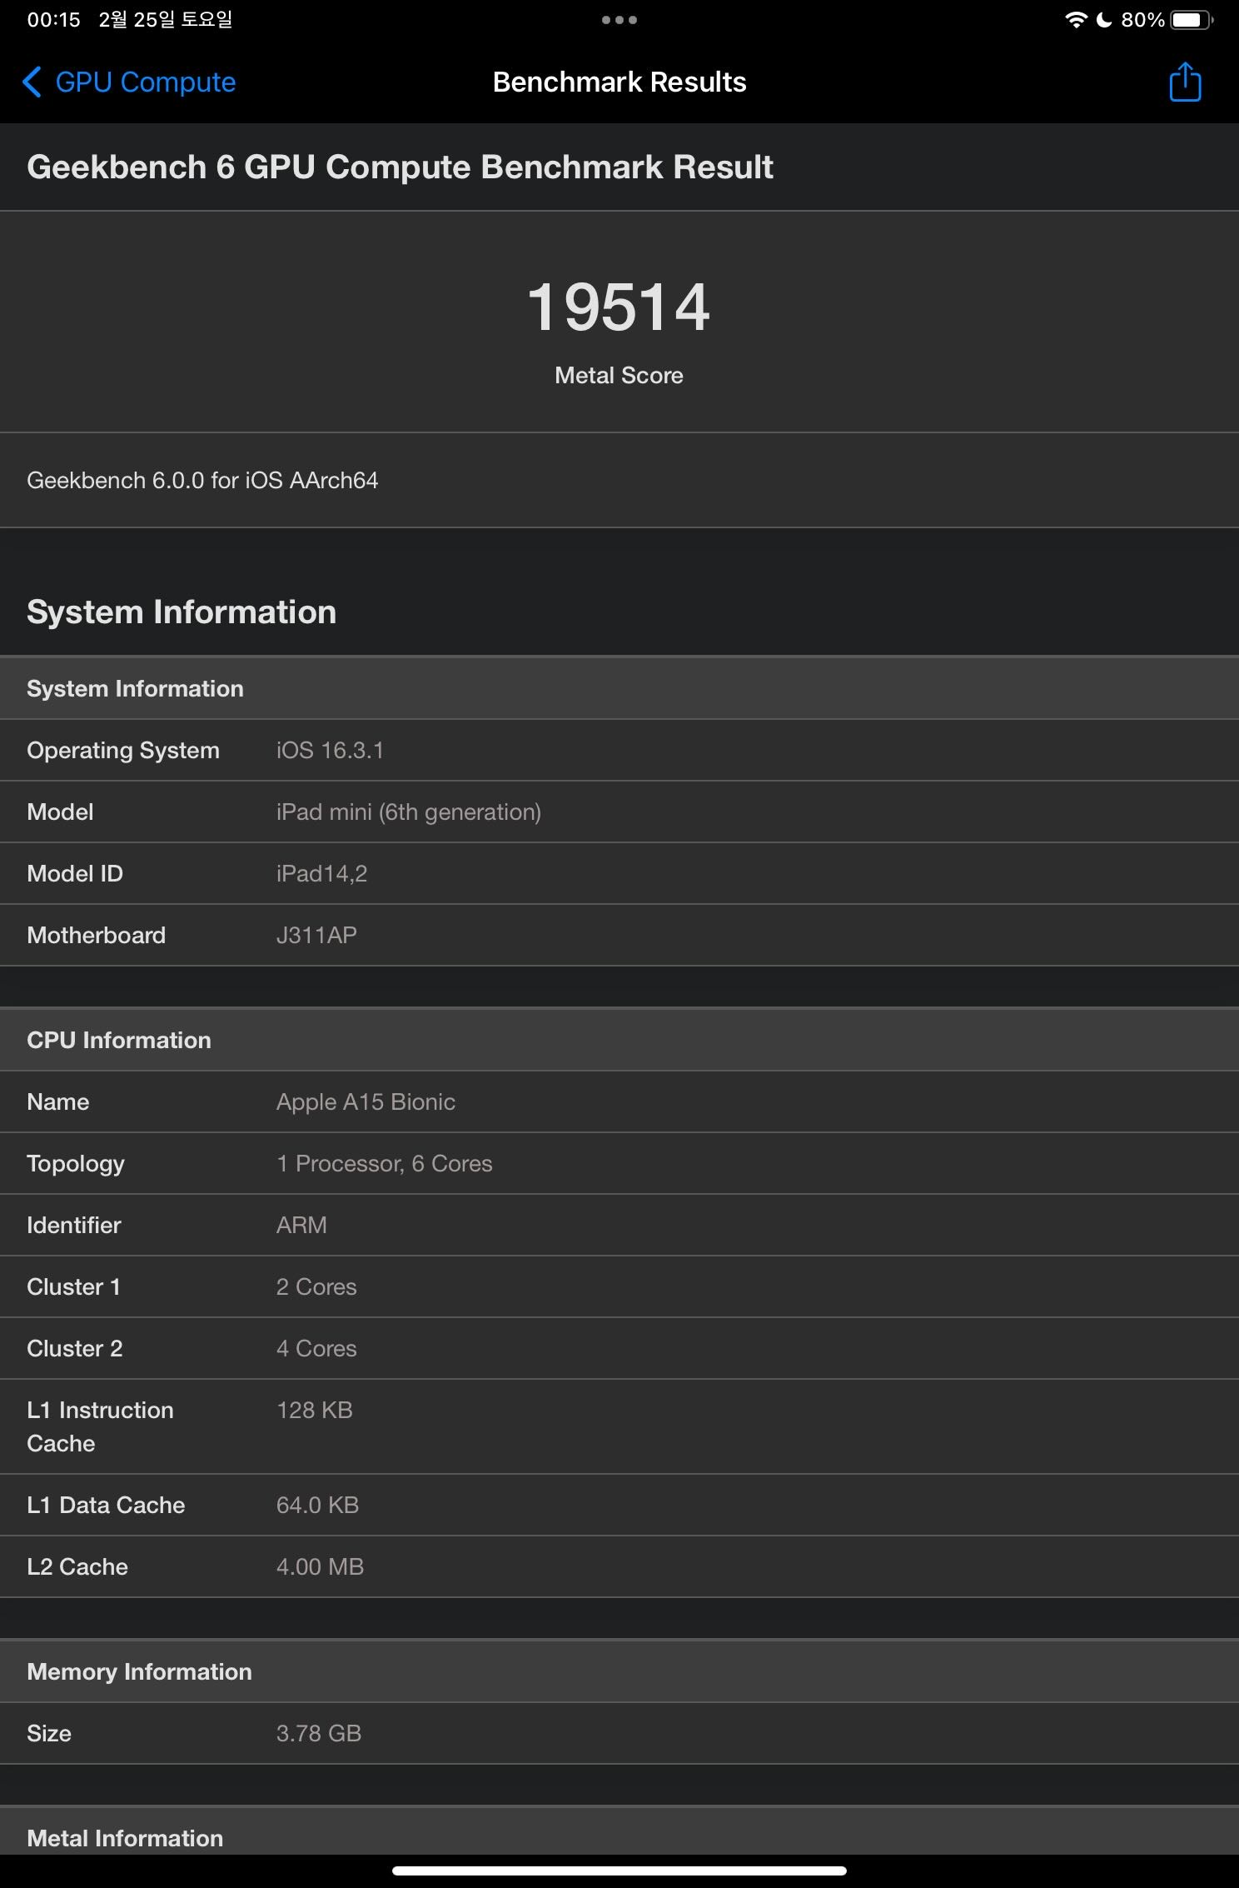Select the 64.0 KB L1 data cache value
The height and width of the screenshot is (1888, 1239).
[x=317, y=1506]
